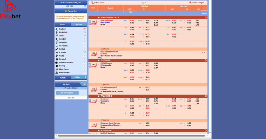Select the Basketball sport icon

coord(57,32)
